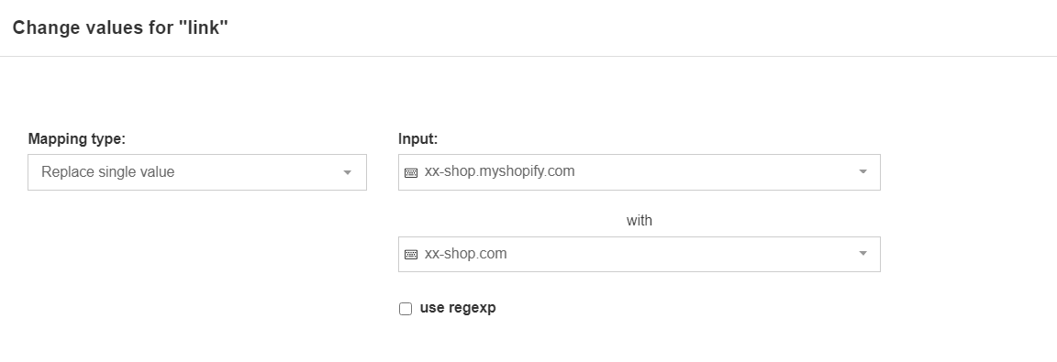Click blank middle of myshopify input box
The width and height of the screenshot is (1057, 362).
[x=715, y=172]
